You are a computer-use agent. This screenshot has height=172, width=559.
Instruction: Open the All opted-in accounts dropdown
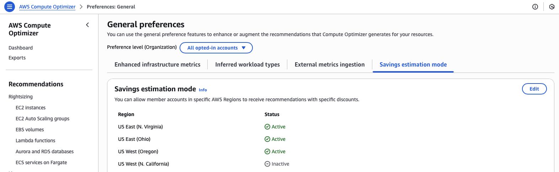point(216,48)
